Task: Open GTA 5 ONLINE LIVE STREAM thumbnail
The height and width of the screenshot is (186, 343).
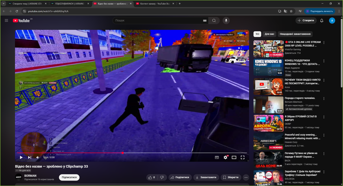Action: (x=268, y=49)
